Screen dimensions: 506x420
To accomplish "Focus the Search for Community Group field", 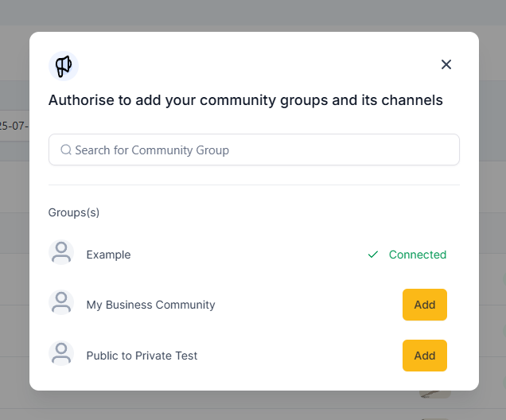I will (x=254, y=150).
